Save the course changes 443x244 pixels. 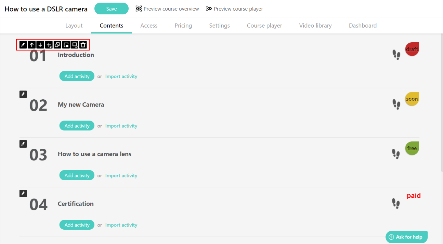[111, 8]
